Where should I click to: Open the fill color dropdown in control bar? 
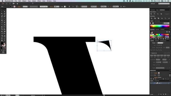click(x=12, y=6)
